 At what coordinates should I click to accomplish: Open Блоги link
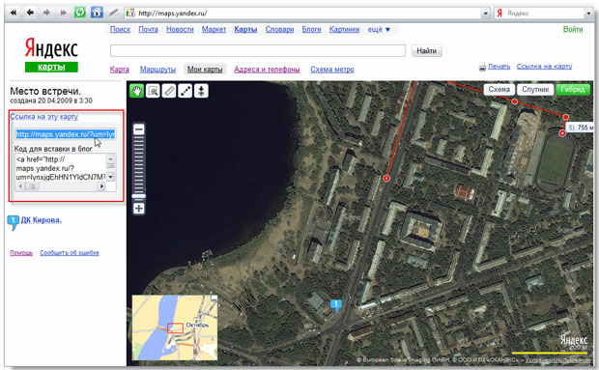[311, 29]
